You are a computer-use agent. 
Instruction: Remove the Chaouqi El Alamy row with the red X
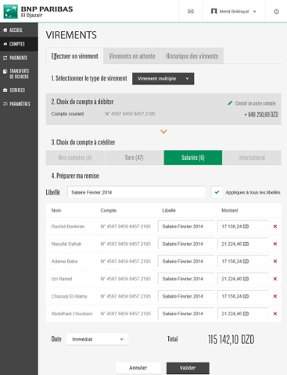click(x=275, y=296)
